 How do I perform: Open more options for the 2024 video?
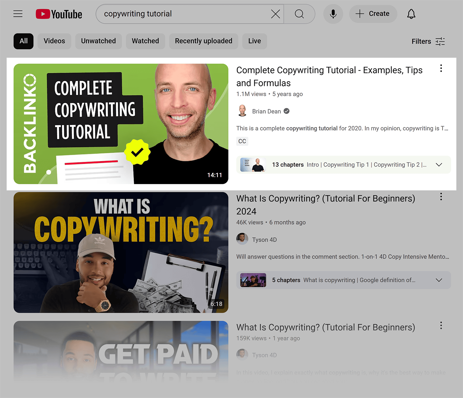point(441,197)
